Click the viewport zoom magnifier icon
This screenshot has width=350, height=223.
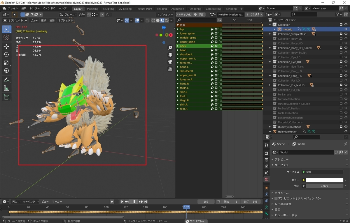170,48
